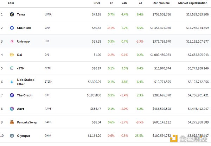
Task: Sort by Market Capitalization column header
Action: [193, 3]
